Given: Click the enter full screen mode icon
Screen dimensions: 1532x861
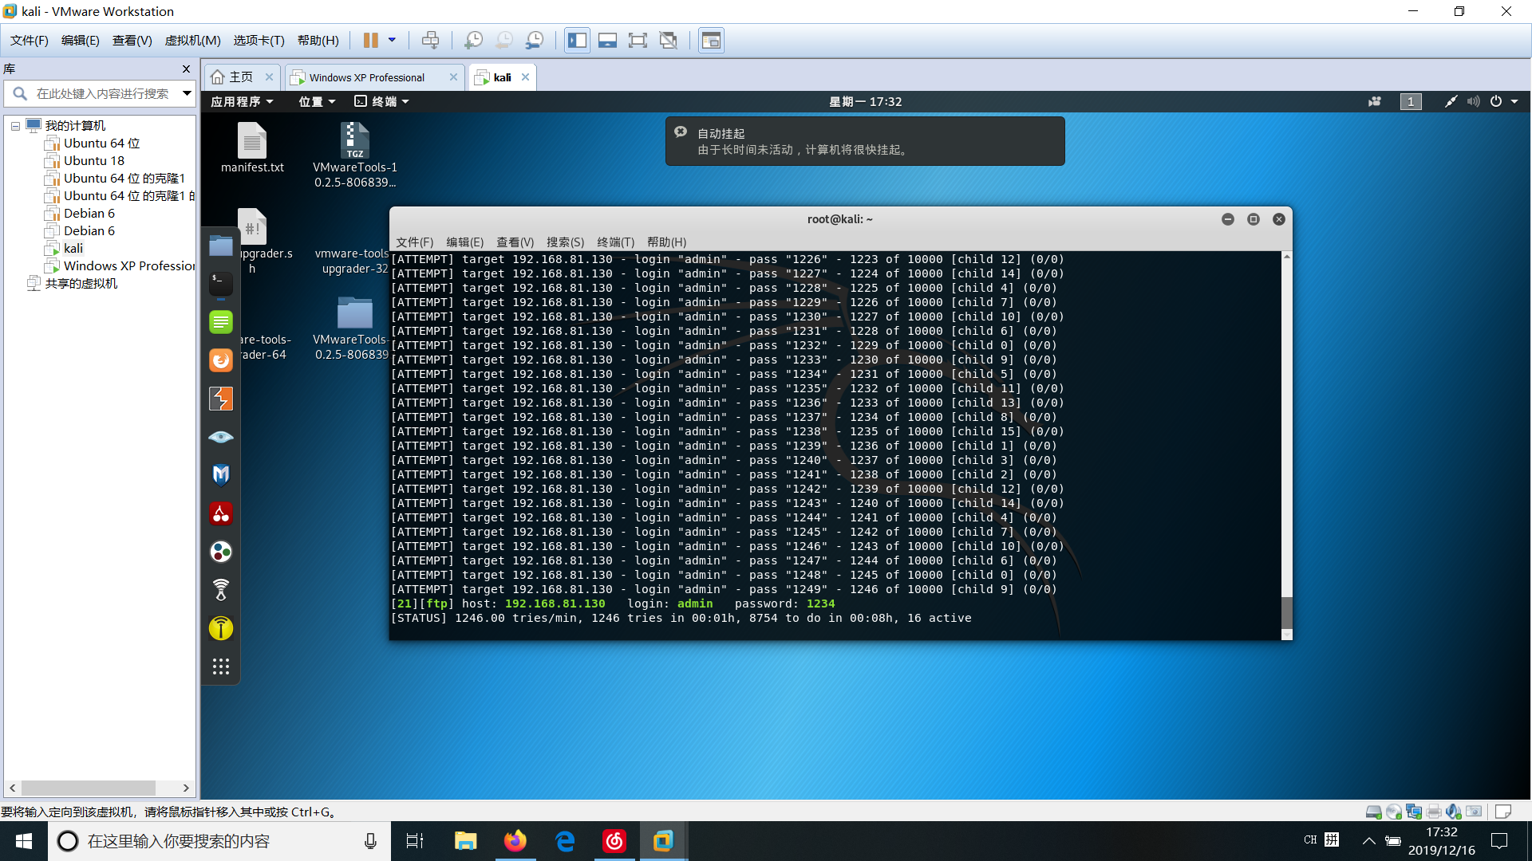Looking at the screenshot, I should 638,40.
